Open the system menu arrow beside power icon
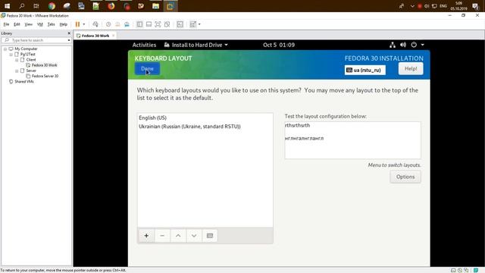This screenshot has height=273, width=485. coord(423,45)
